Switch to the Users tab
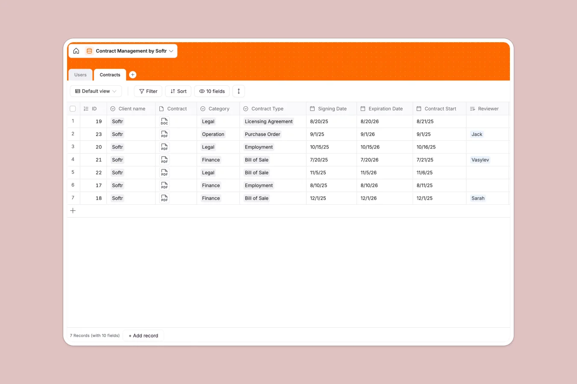 point(80,75)
